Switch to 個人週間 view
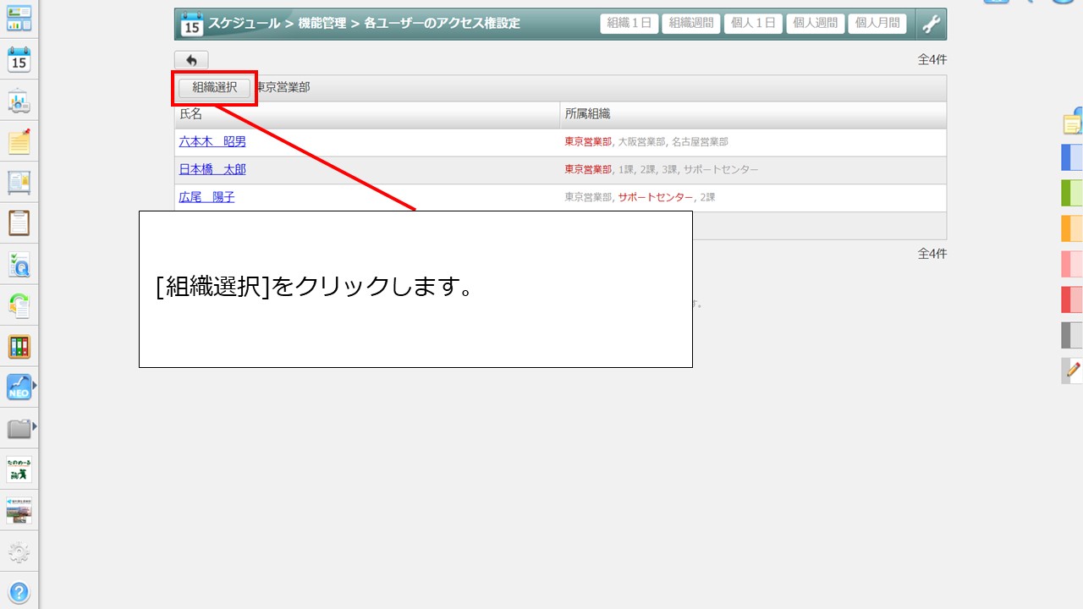Viewport: 1083px width, 609px height. point(815,24)
